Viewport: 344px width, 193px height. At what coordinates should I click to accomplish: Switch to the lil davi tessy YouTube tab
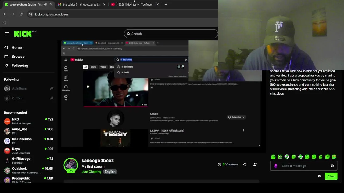coord(134,5)
